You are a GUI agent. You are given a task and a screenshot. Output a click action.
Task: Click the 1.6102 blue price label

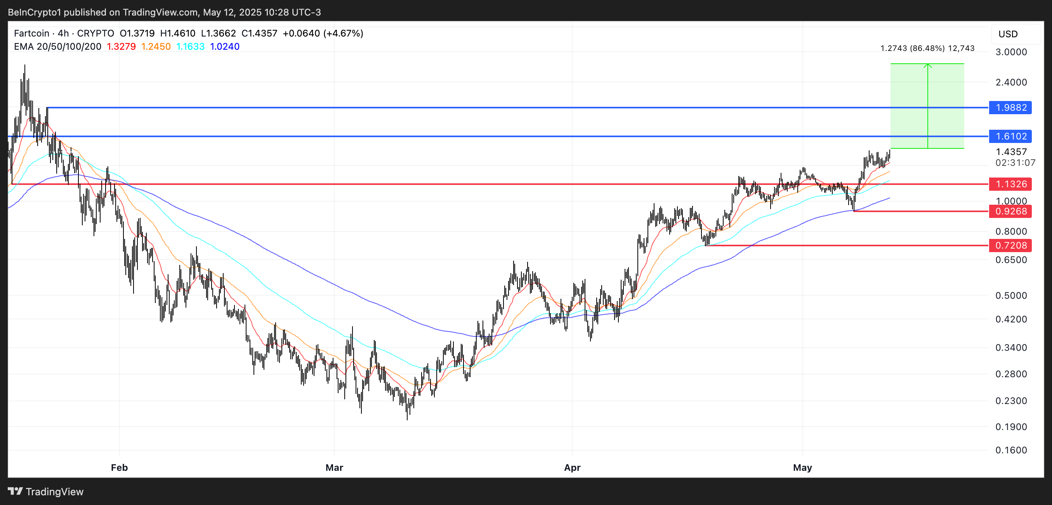tap(1010, 136)
